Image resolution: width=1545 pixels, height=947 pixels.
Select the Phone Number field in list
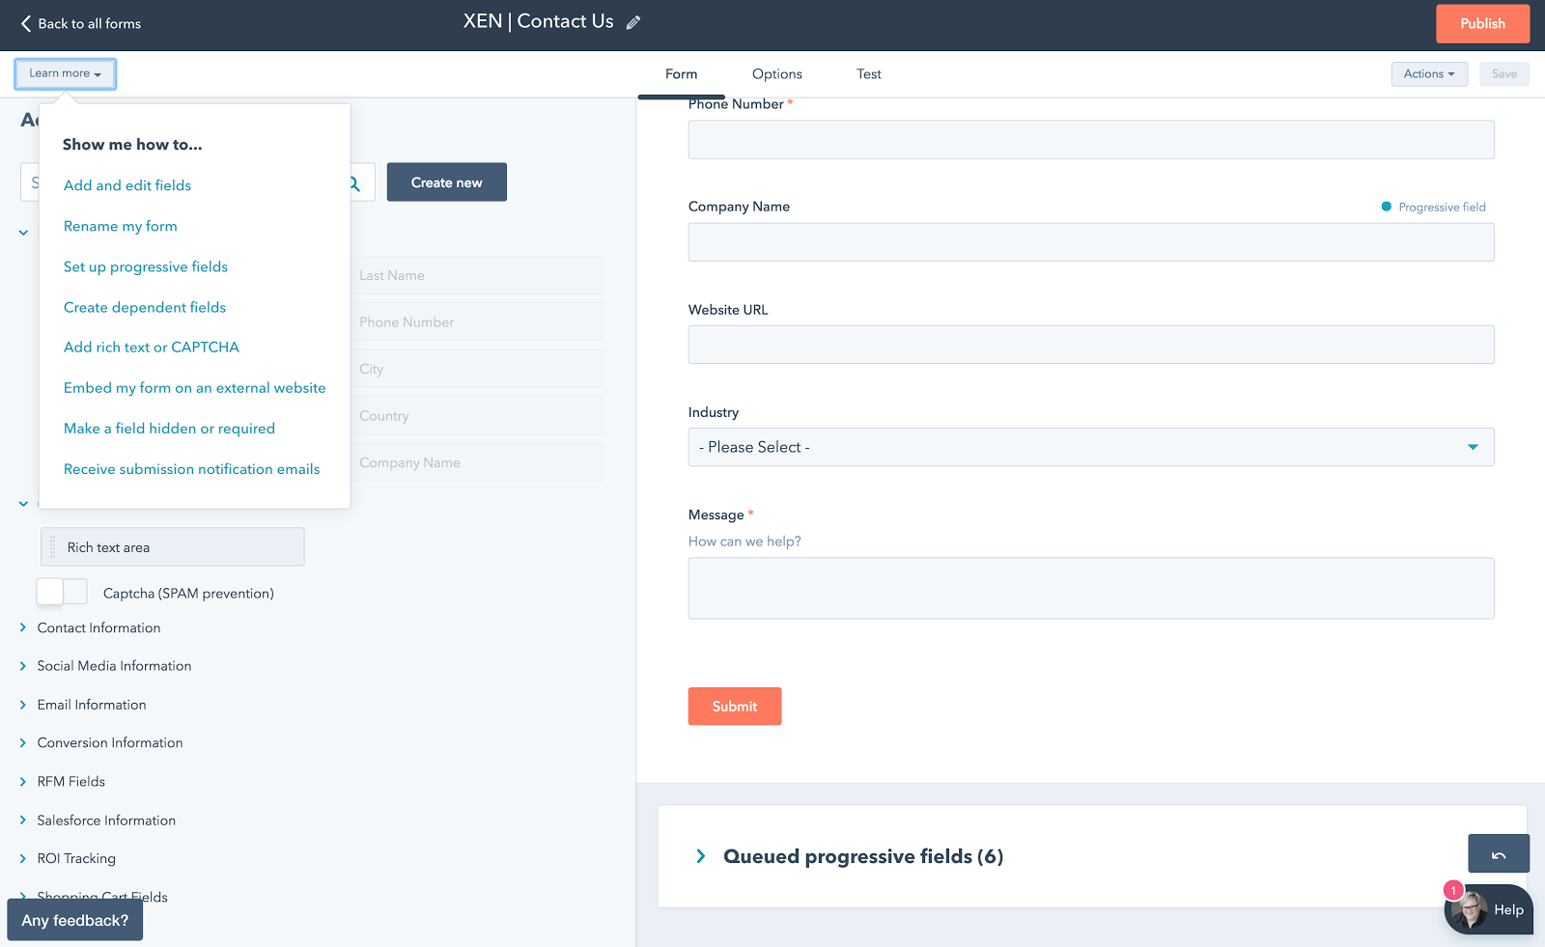(477, 322)
